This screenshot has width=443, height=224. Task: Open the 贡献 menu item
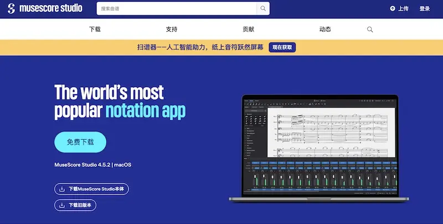point(248,29)
